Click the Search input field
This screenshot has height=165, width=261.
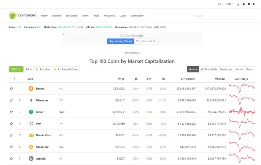224,15
